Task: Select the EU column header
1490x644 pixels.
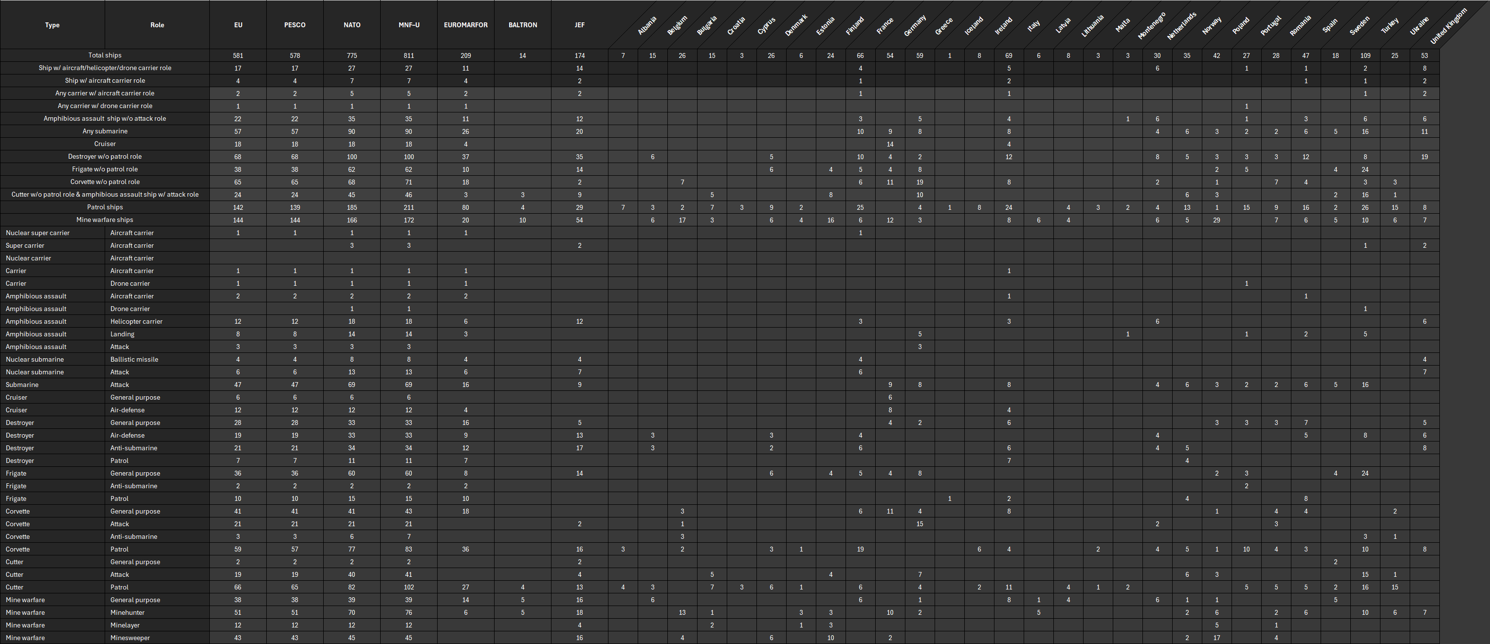Action: point(238,25)
